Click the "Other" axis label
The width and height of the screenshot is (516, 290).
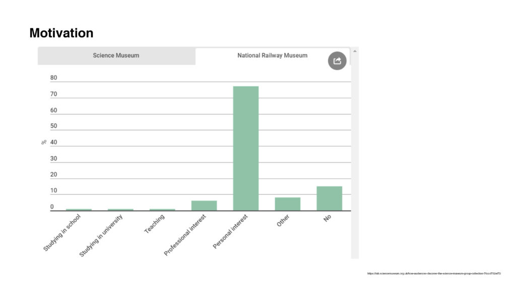point(283,221)
